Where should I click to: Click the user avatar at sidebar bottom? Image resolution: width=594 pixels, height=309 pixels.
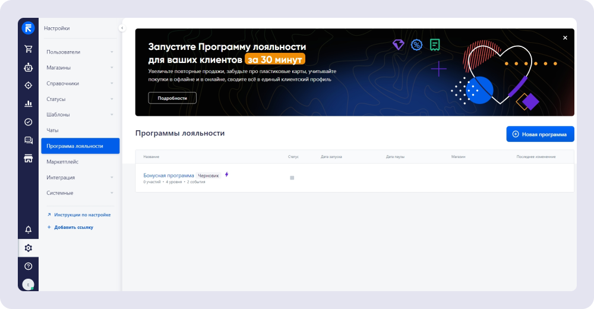(x=28, y=285)
